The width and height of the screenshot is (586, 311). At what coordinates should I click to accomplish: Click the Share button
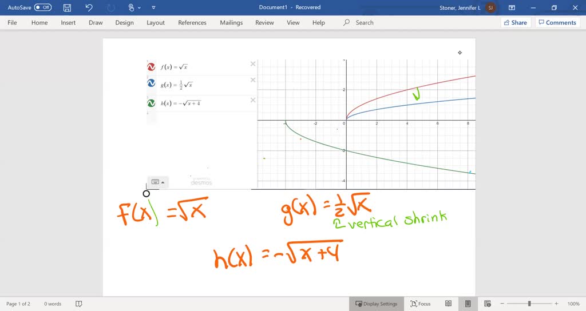click(516, 22)
